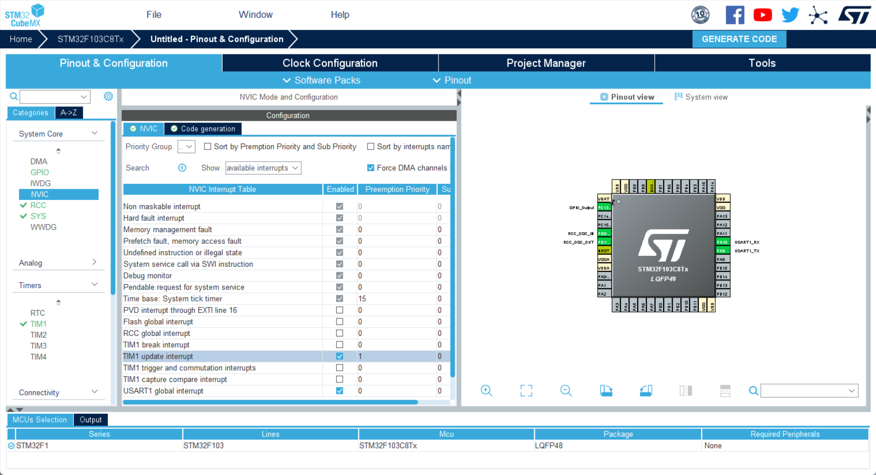Open the Show available interrupts dropdown
Image resolution: width=876 pixels, height=475 pixels.
(x=263, y=168)
